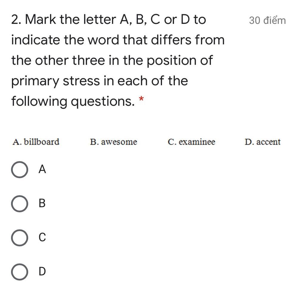Screen dimensions: 305x291
Task: Click the '30 điểm' points label
Action: click(267, 21)
